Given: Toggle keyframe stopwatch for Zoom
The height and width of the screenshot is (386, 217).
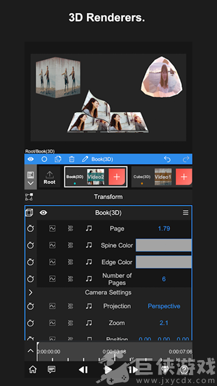Looking at the screenshot, I should [x=31, y=323].
